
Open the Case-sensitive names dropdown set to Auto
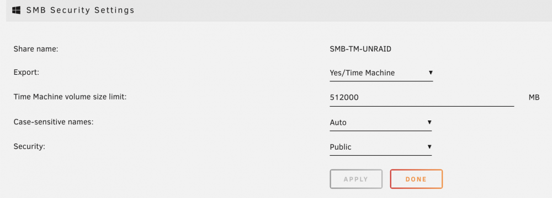[380, 123]
